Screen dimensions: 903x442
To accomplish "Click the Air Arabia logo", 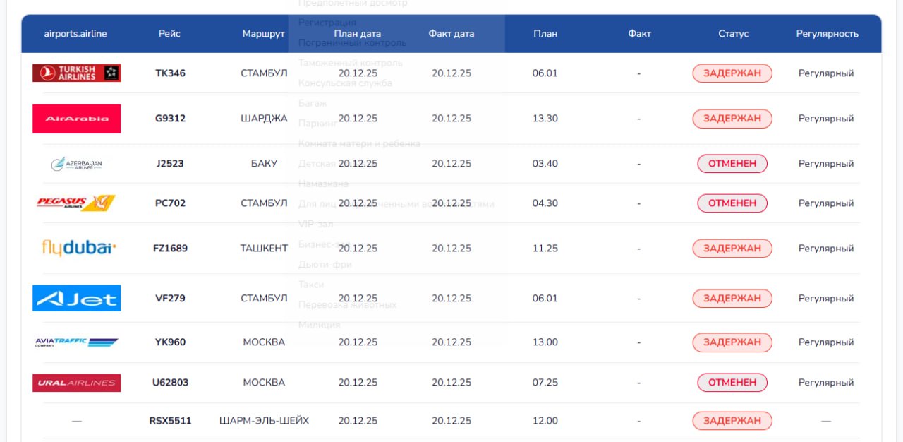I will [76, 119].
